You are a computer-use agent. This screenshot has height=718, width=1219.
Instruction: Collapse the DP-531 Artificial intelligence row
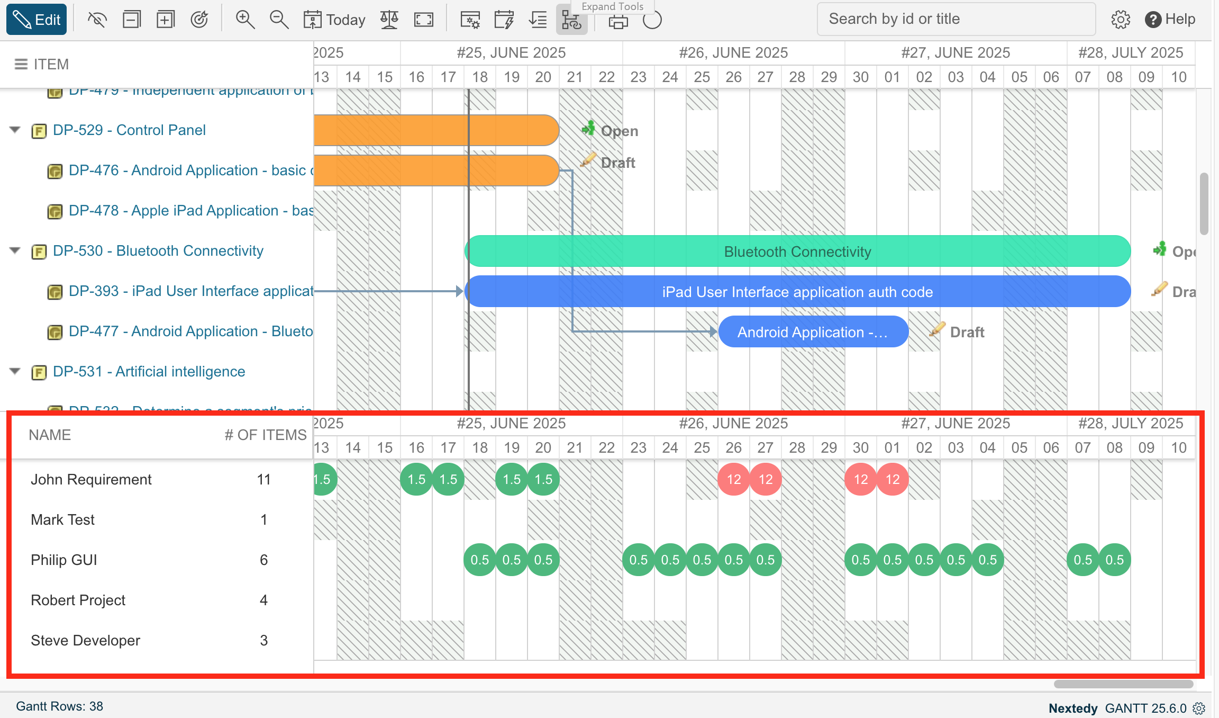(15, 371)
